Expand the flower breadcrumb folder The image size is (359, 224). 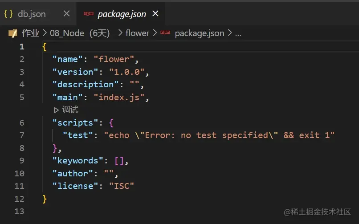tap(137, 33)
